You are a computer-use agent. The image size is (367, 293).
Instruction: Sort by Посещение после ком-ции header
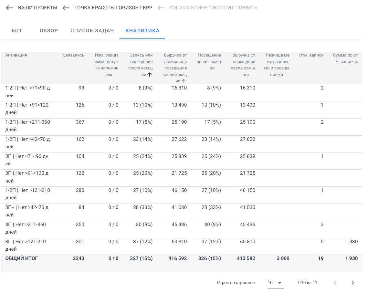[209, 62]
